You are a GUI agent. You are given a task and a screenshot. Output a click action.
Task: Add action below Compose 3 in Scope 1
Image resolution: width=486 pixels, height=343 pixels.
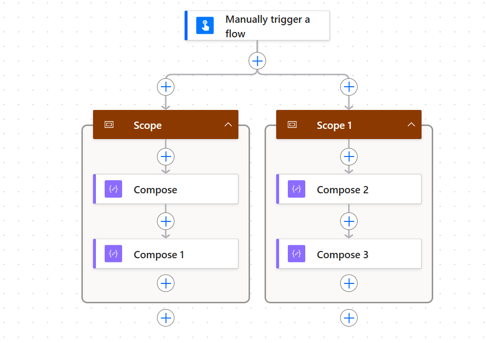(x=349, y=283)
